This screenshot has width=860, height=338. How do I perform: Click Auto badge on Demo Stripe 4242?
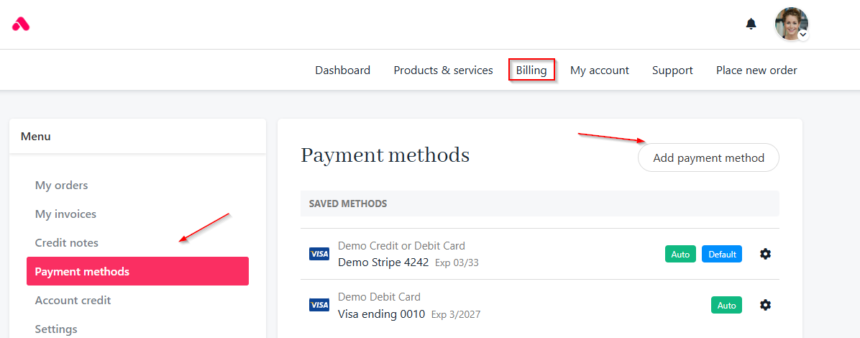(x=681, y=254)
